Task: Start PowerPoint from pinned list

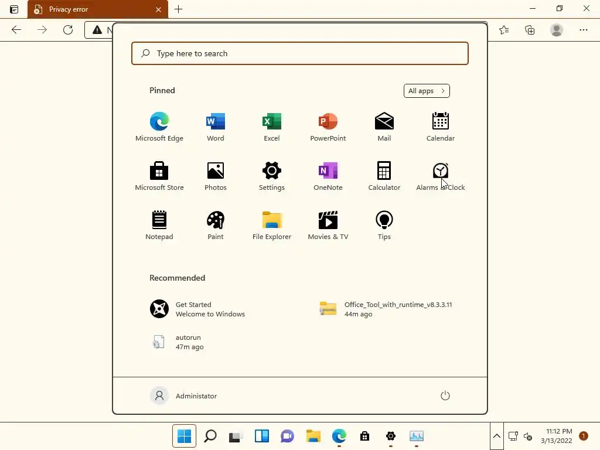Action: [x=328, y=127]
